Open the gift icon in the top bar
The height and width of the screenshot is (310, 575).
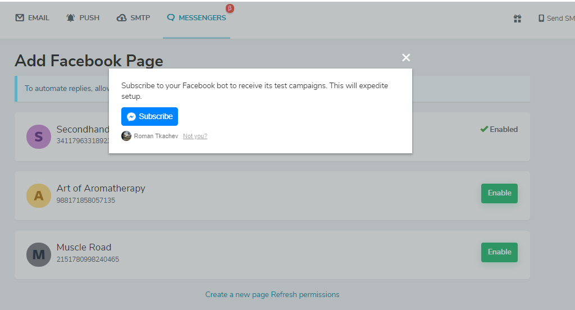pyautogui.click(x=517, y=19)
